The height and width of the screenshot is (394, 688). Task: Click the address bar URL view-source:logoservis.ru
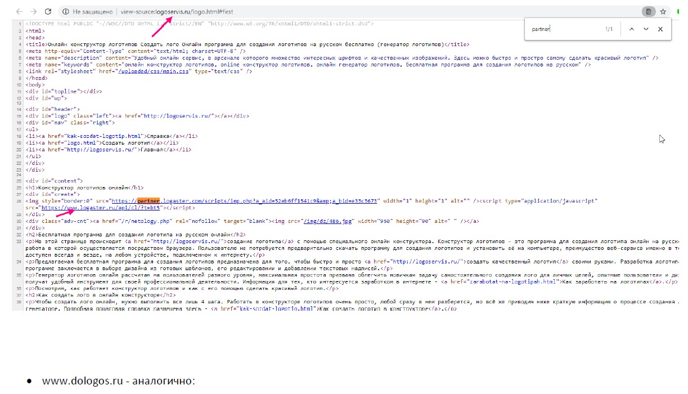pos(177,11)
